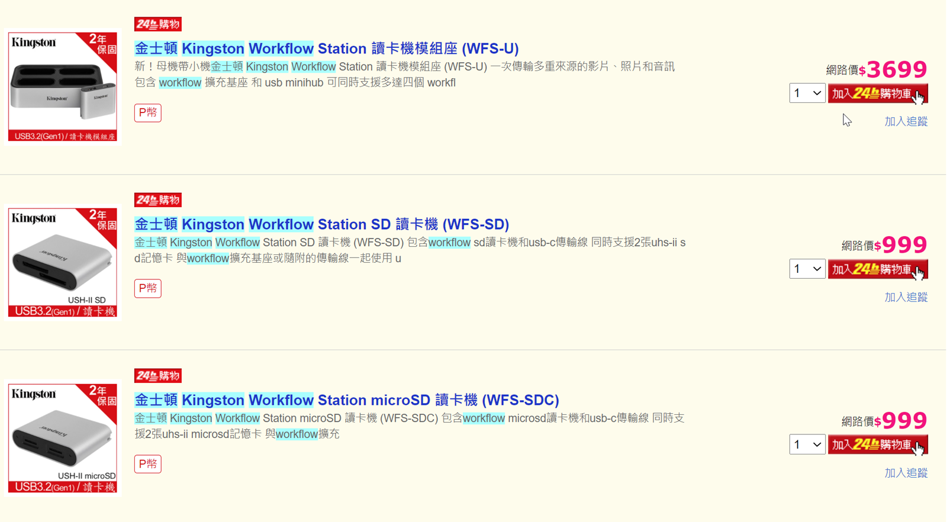Expand quantity dropdown for the WFS-SDC microSD reader
This screenshot has width=947, height=522.
[x=807, y=444]
